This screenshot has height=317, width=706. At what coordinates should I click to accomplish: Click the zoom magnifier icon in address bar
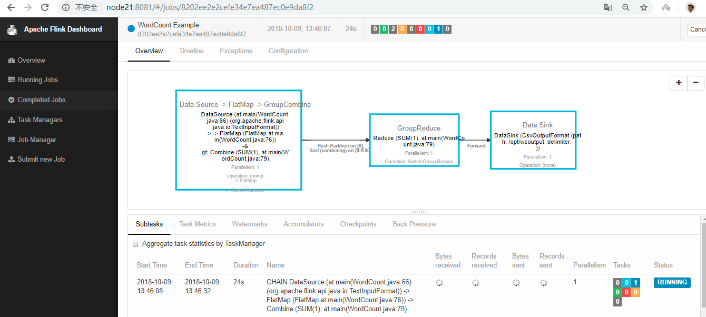(x=626, y=7)
